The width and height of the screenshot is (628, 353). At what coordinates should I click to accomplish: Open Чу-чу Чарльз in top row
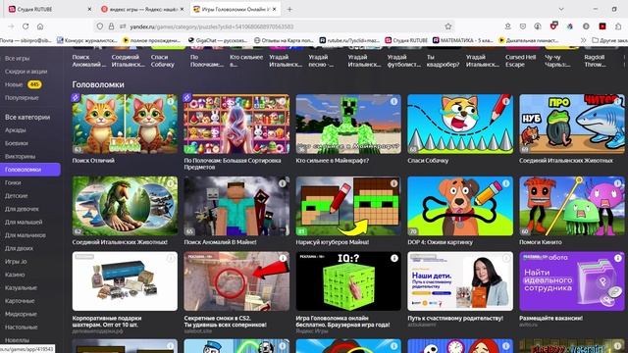(557, 61)
